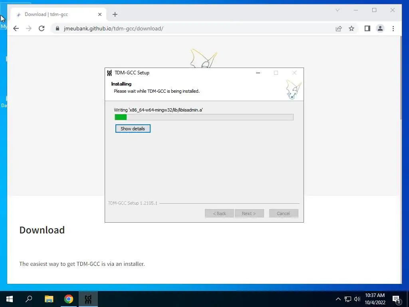Show hidden system tray icons
This screenshot has width=409, height=307.
click(338, 299)
